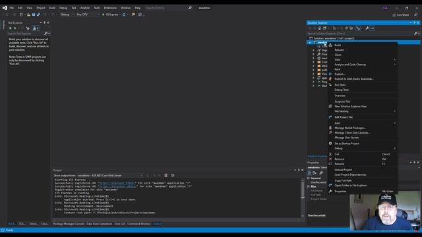Viewport: 422px width, 237px height.
Task: Open the Extensions menu
Action: coord(110,8)
